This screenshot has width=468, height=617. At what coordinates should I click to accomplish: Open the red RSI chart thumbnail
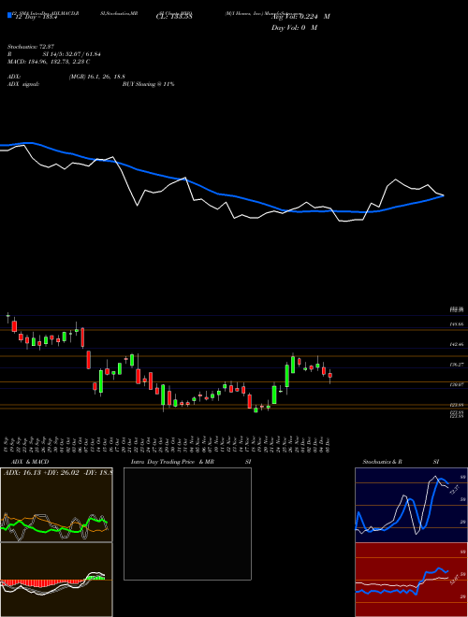click(x=411, y=580)
